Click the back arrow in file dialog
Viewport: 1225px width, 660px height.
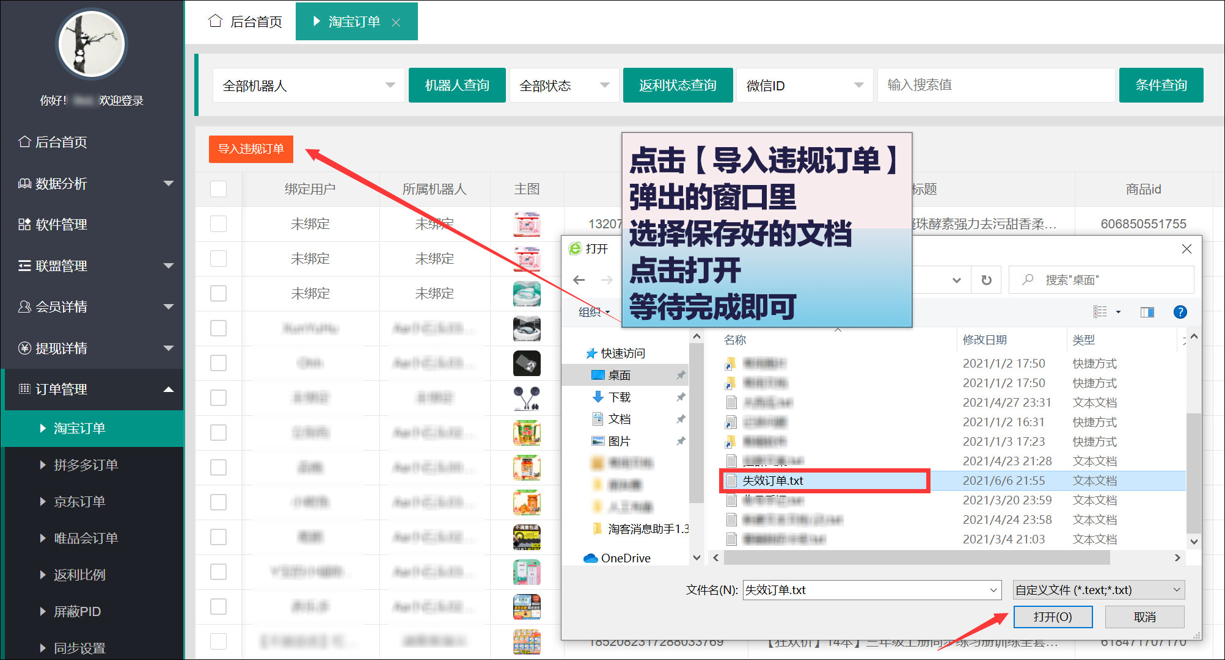click(579, 280)
